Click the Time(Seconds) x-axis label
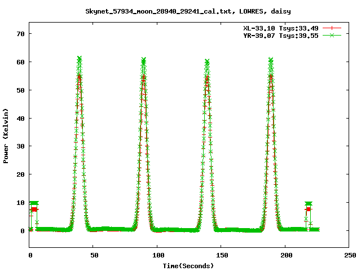The width and height of the screenshot is (361, 271). click(x=188, y=266)
